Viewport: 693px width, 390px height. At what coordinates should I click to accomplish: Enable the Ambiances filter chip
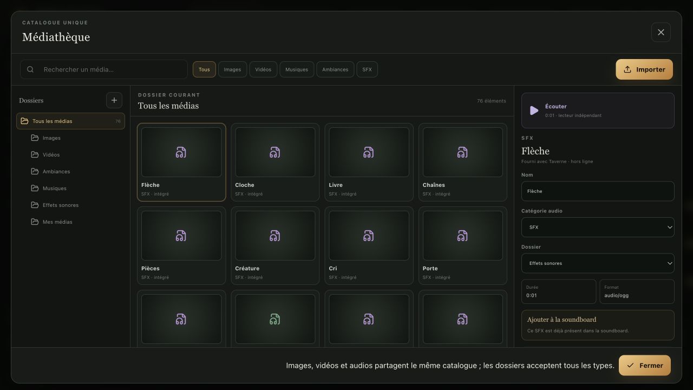(x=335, y=69)
